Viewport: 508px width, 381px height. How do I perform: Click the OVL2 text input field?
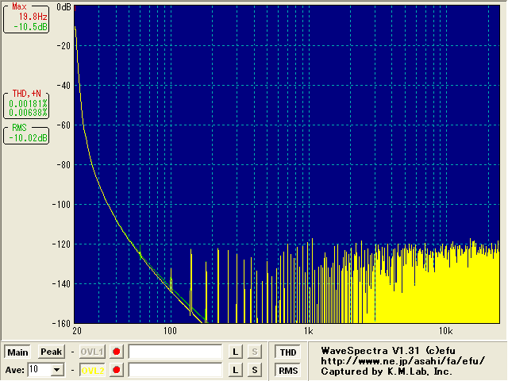tap(175, 370)
